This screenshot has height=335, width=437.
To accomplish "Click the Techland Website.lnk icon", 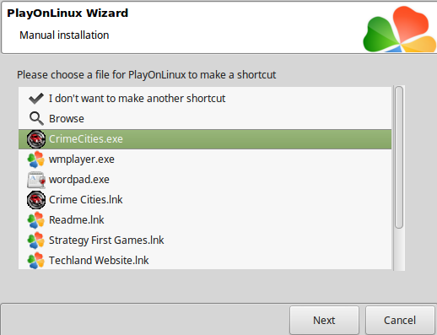I will (x=36, y=261).
